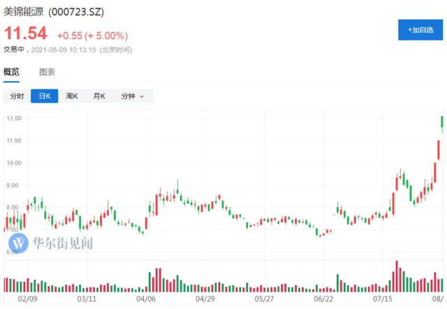Click the 04/06 date marker on the axis

(145, 299)
